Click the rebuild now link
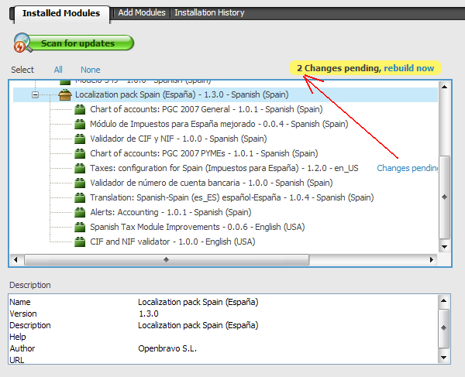Viewport: 465px width, 377px height. [409, 68]
